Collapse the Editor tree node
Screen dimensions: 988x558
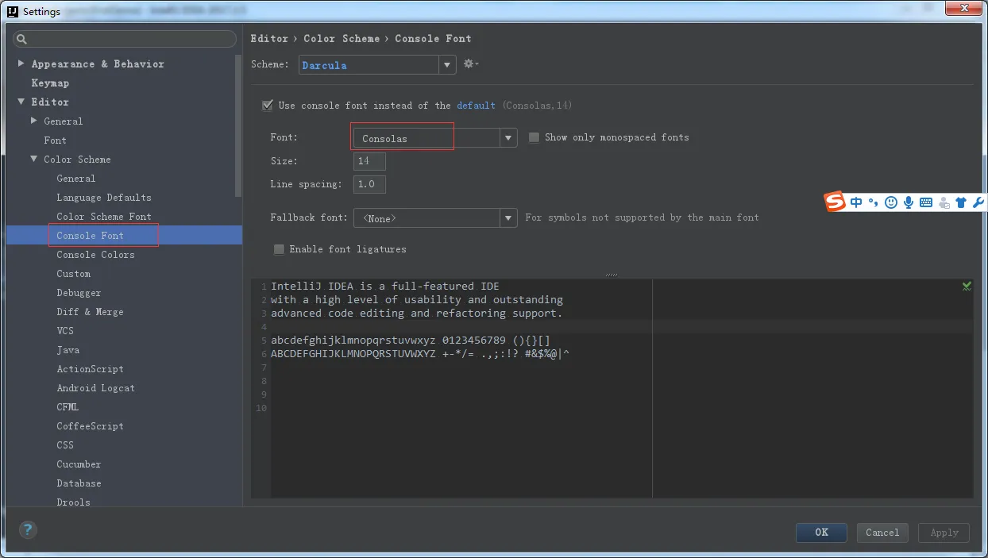tap(21, 102)
